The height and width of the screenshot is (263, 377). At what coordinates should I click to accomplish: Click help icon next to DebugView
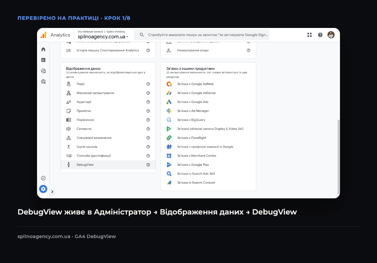[x=148, y=165]
